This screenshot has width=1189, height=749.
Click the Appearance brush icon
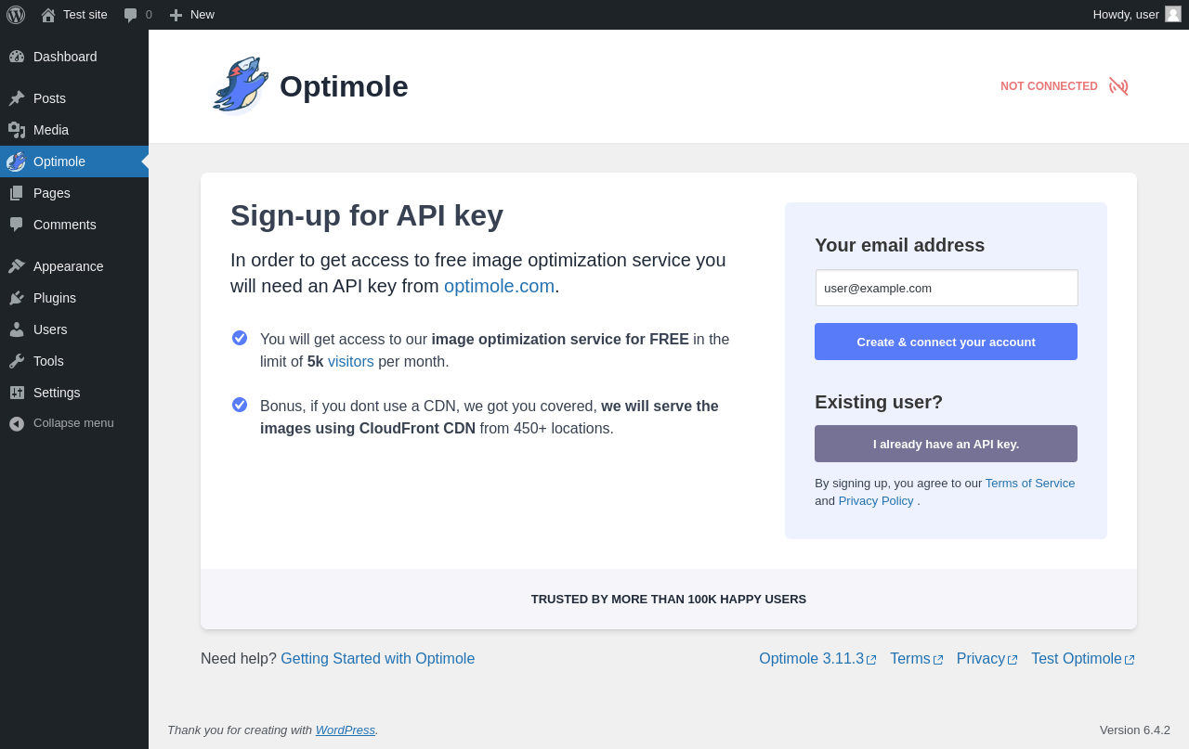tap(17, 266)
